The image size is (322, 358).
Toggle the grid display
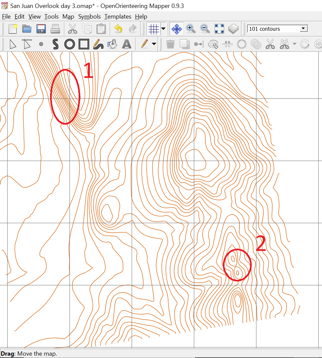point(153,29)
